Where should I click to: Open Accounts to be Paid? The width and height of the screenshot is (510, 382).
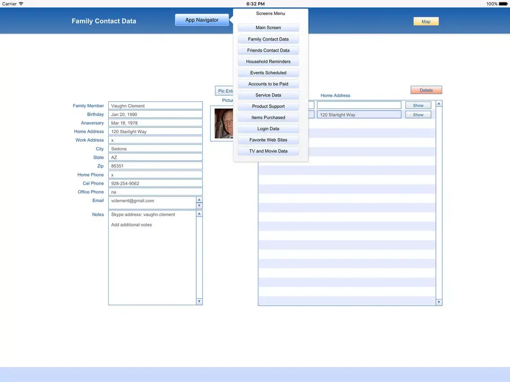[x=268, y=84]
